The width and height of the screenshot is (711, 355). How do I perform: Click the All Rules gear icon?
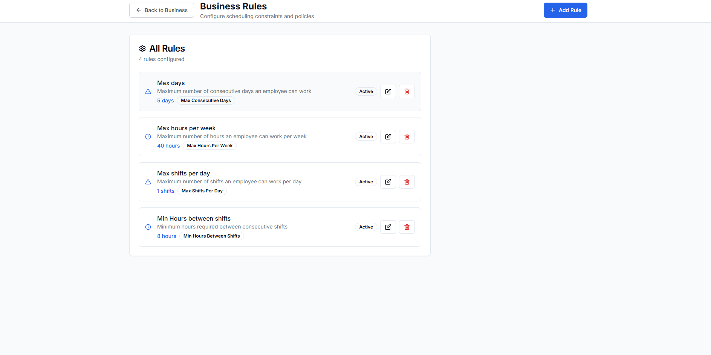click(142, 49)
